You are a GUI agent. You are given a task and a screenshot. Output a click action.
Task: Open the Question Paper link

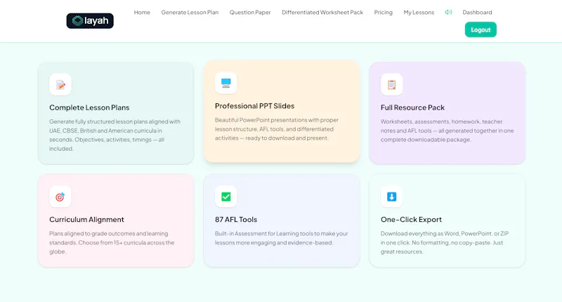click(x=250, y=12)
